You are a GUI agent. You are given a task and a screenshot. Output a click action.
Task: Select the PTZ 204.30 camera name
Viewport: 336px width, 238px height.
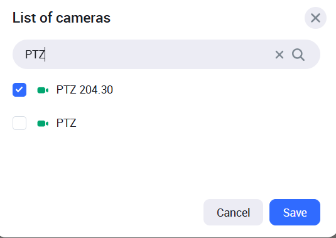coord(84,90)
